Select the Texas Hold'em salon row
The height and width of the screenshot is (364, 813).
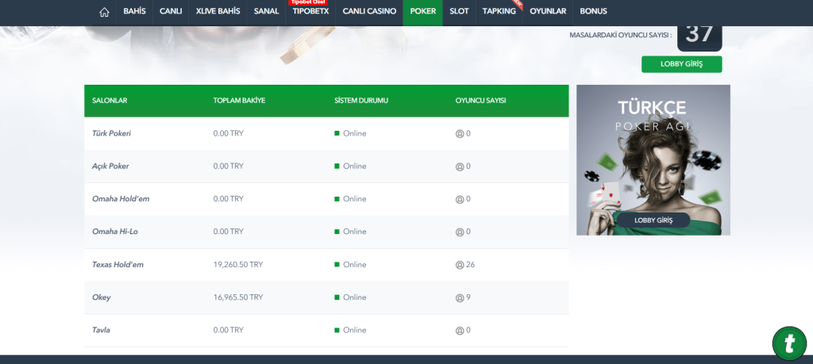pyautogui.click(x=118, y=265)
